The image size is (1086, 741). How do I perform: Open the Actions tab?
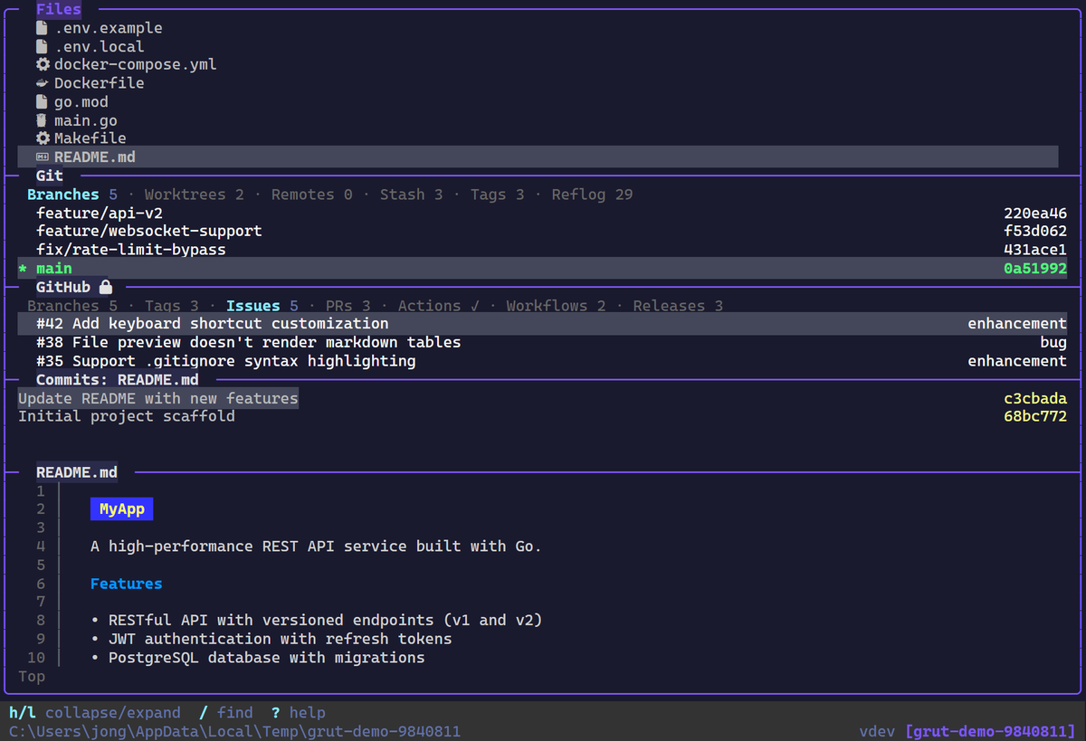tap(439, 306)
